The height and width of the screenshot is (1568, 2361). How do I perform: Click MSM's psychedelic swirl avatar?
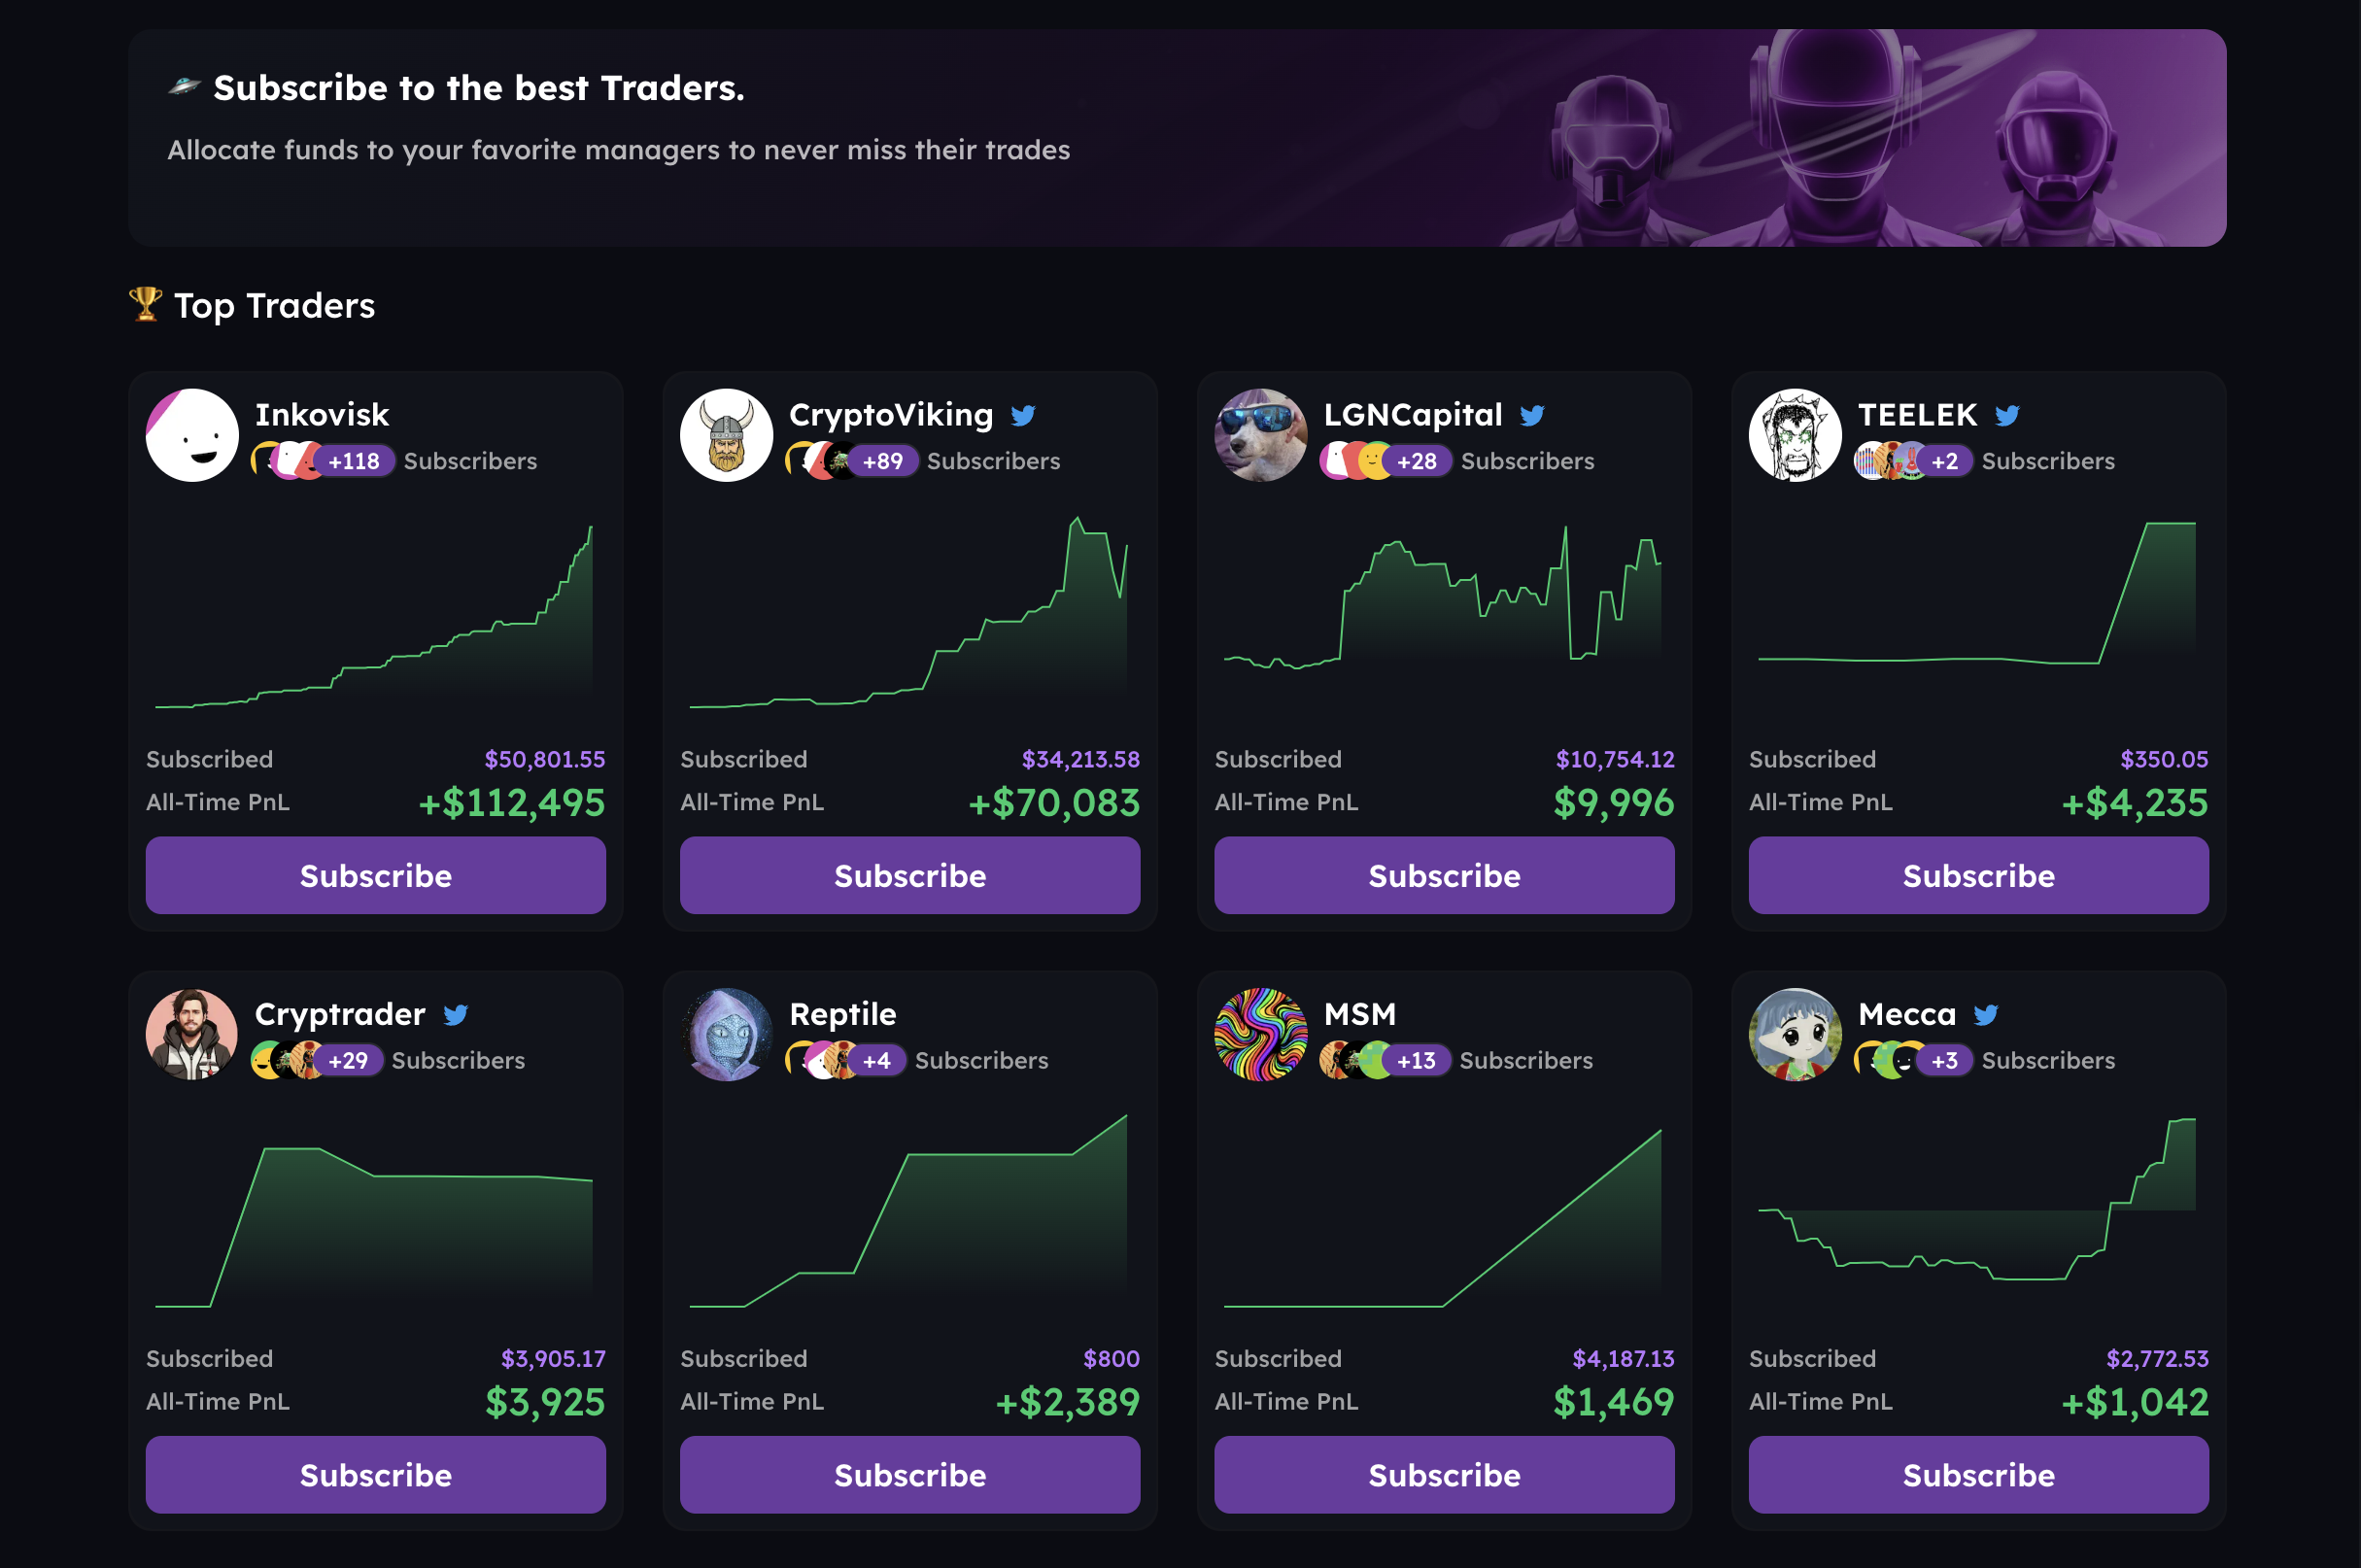(1260, 1034)
